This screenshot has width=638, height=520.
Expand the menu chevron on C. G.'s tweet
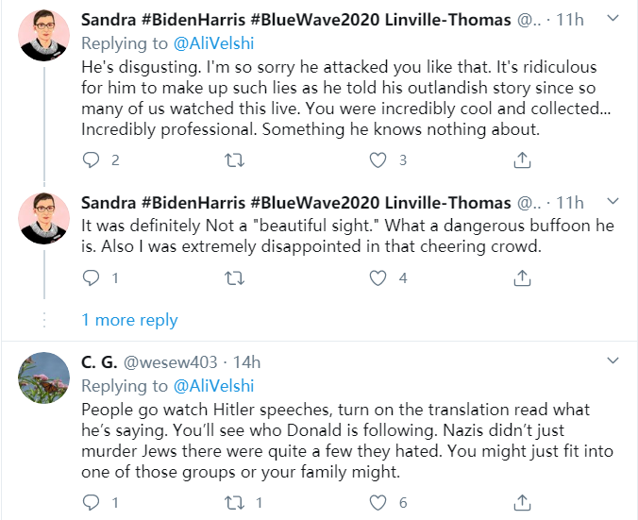(613, 361)
